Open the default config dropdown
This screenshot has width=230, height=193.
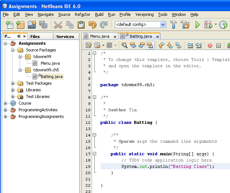tap(163, 25)
